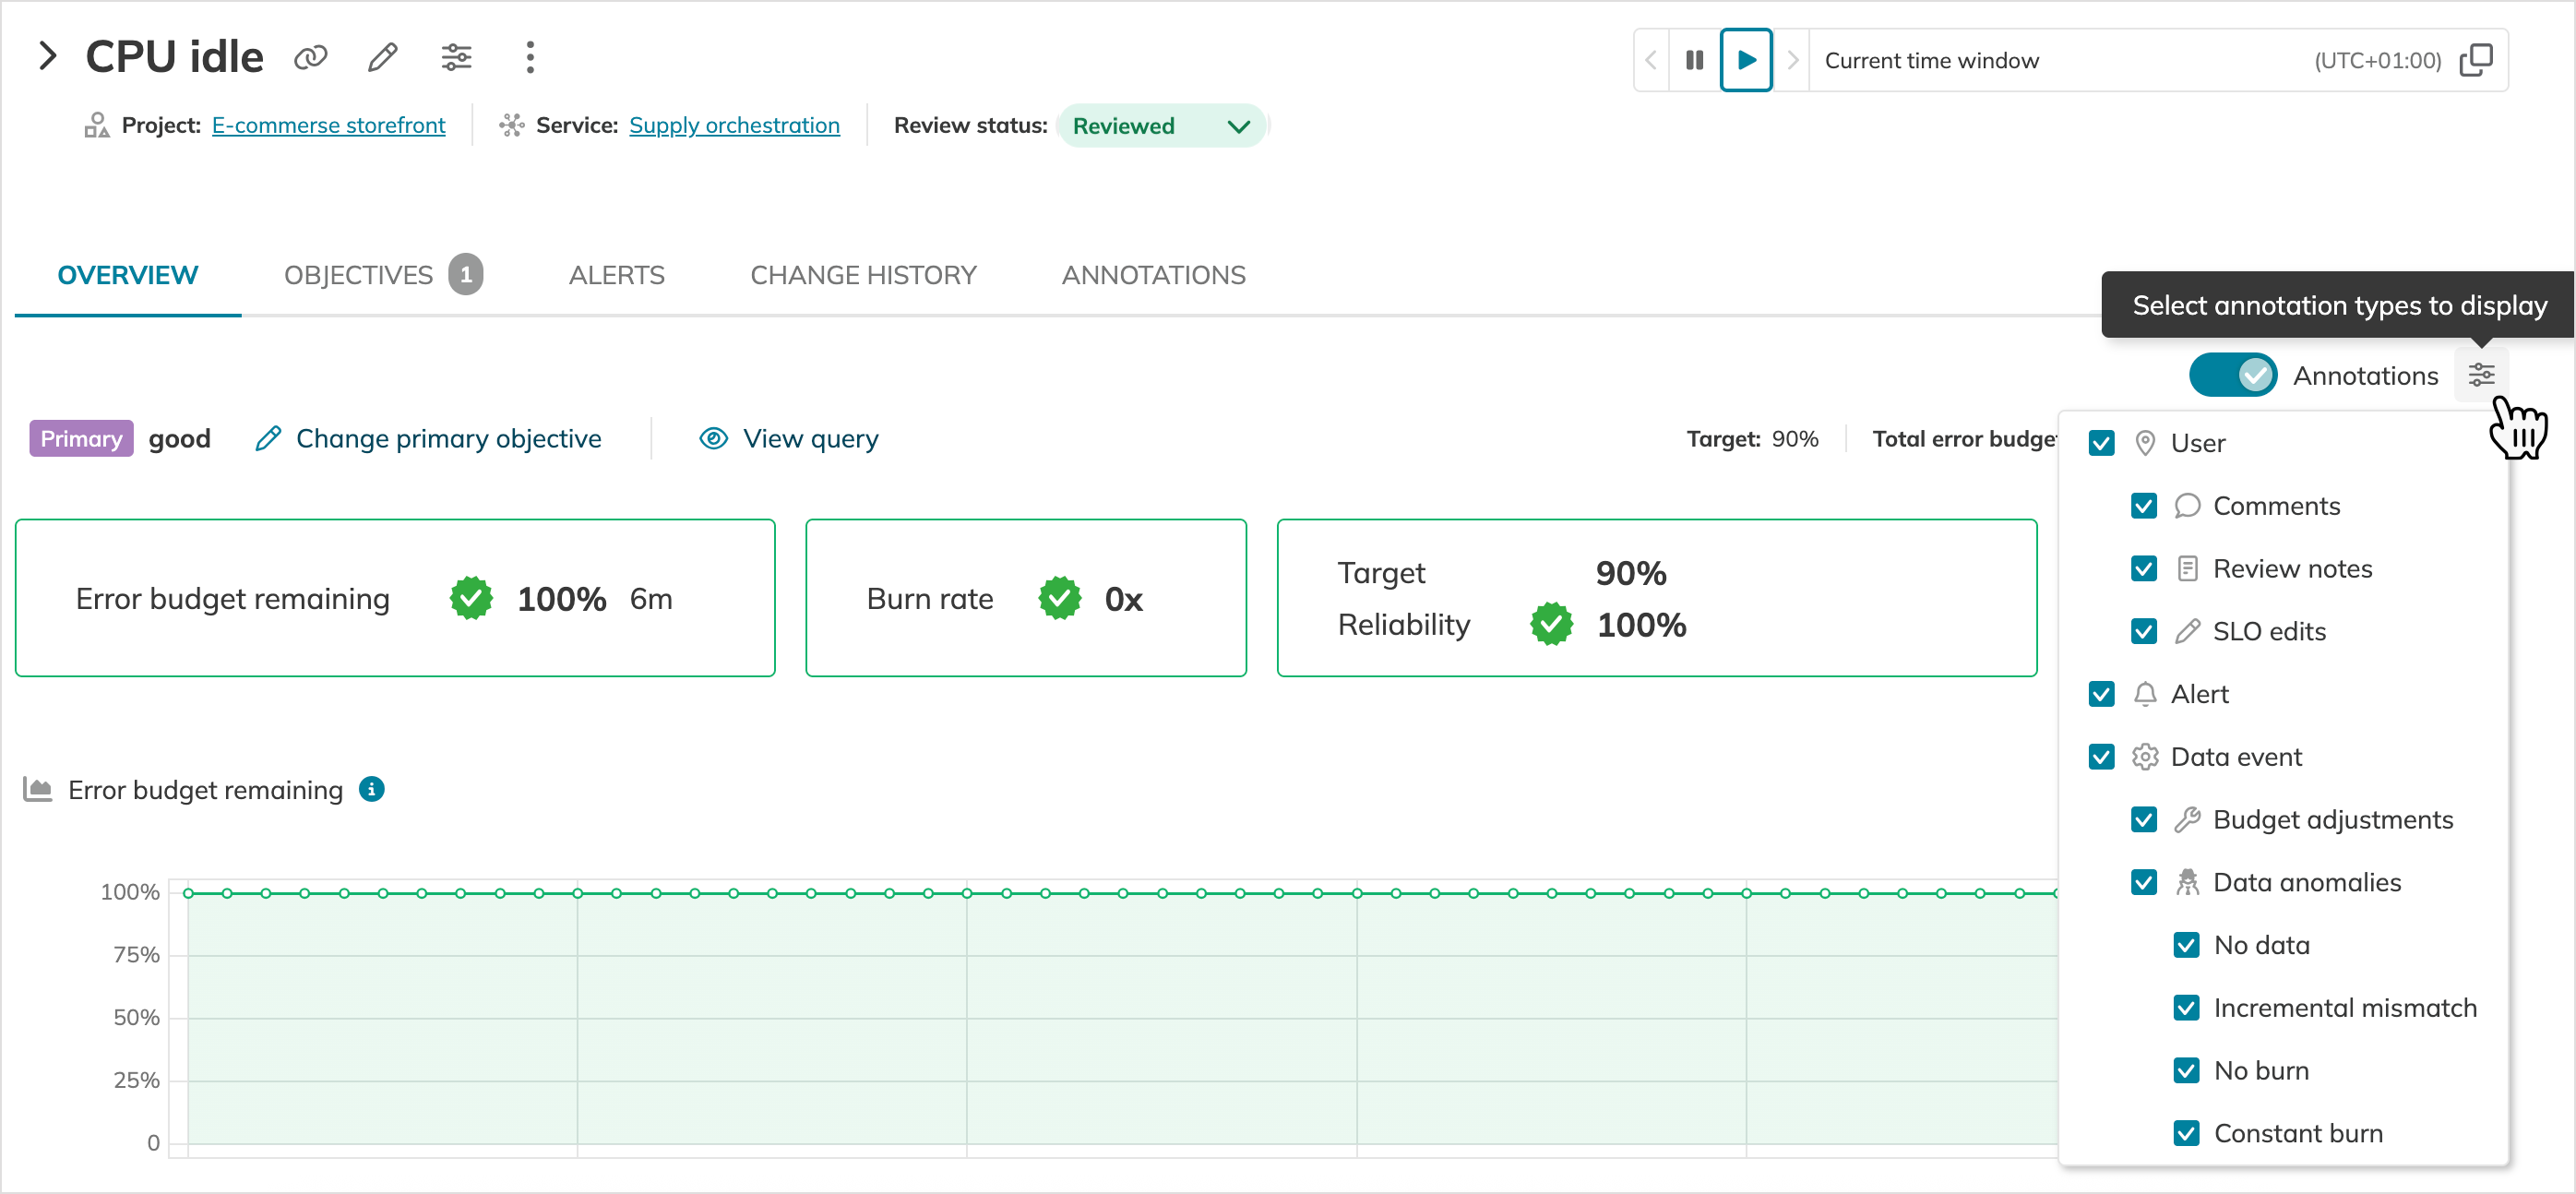
Task: Click the copy link icon beside CPU idle
Action: click(310, 58)
